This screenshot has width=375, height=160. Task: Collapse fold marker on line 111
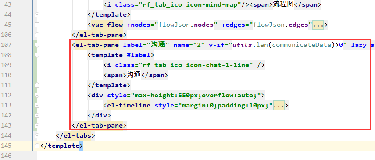click(37, 85)
